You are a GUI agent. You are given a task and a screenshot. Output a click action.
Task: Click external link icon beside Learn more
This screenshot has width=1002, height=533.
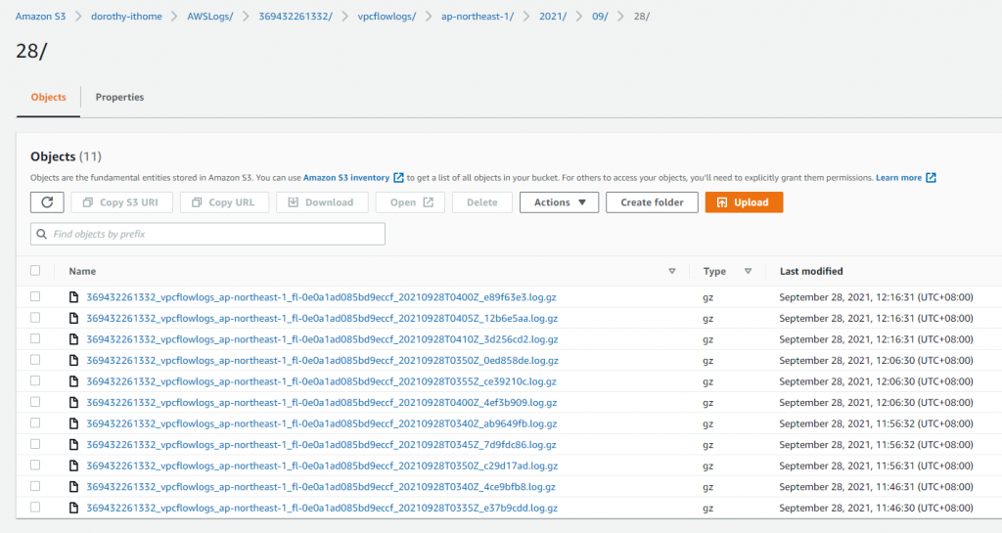tap(932, 177)
